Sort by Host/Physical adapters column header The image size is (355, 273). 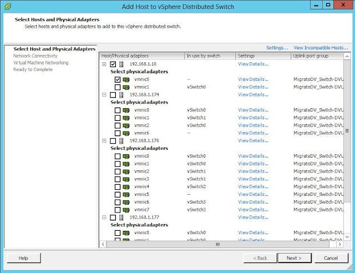point(142,56)
